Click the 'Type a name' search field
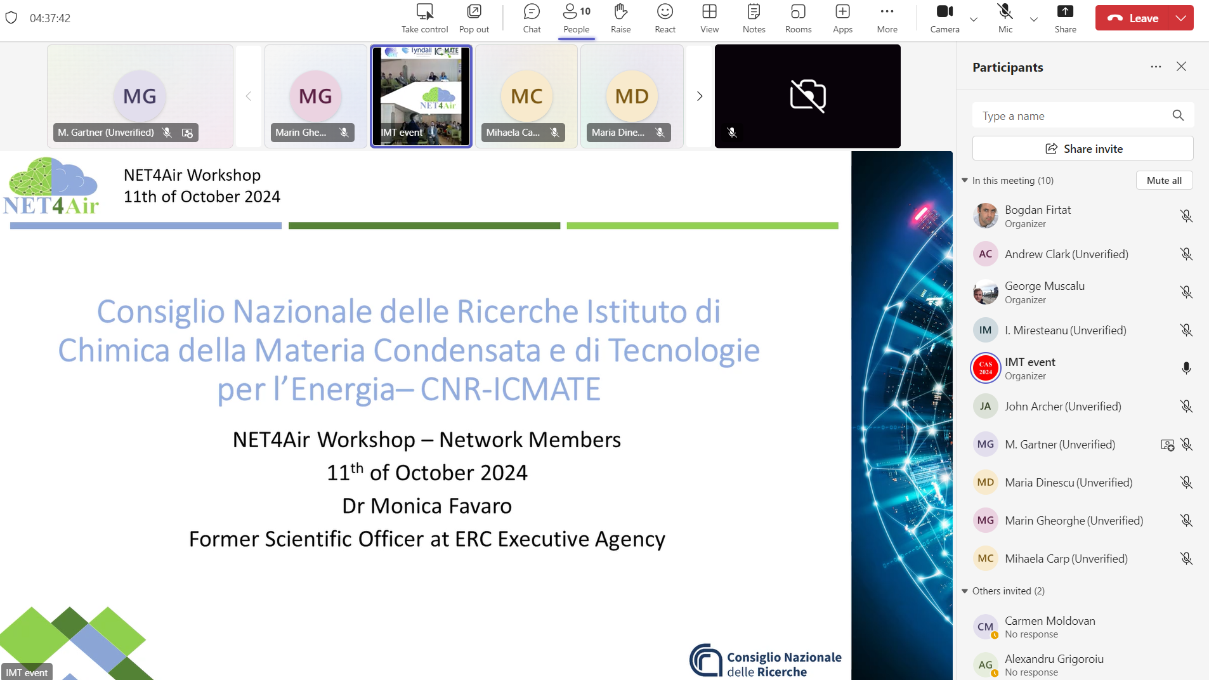The height and width of the screenshot is (680, 1209). tap(1072, 116)
